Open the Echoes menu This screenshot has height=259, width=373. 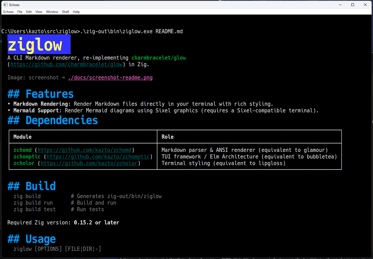pos(8,12)
